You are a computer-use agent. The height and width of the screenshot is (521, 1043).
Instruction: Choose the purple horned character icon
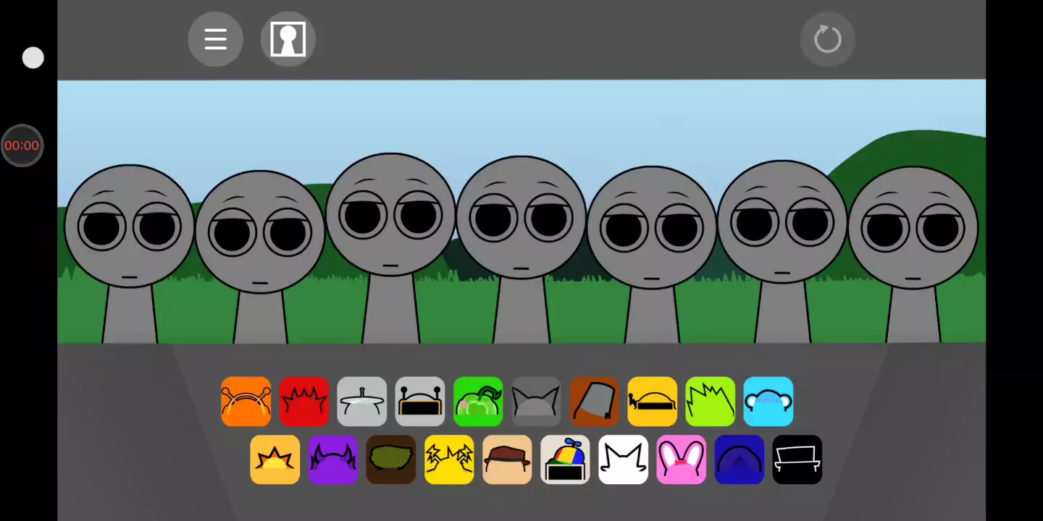tap(333, 459)
